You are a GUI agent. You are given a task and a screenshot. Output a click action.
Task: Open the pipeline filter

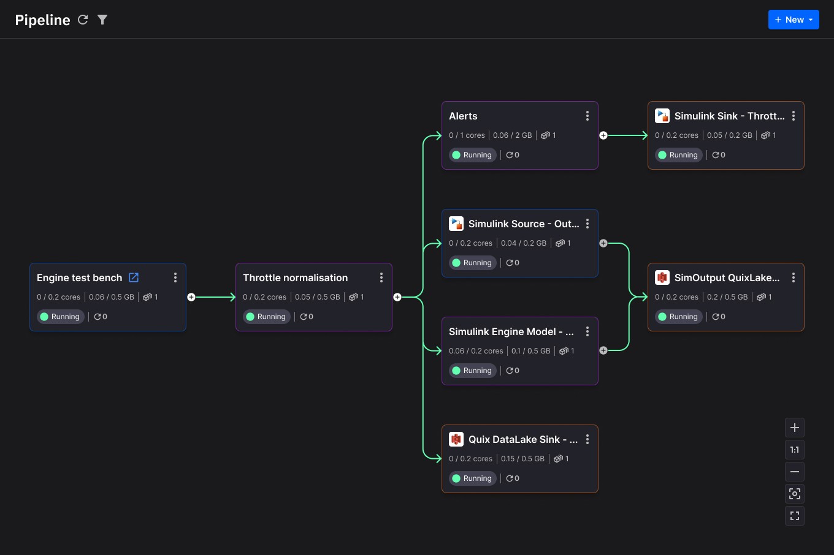pyautogui.click(x=102, y=20)
